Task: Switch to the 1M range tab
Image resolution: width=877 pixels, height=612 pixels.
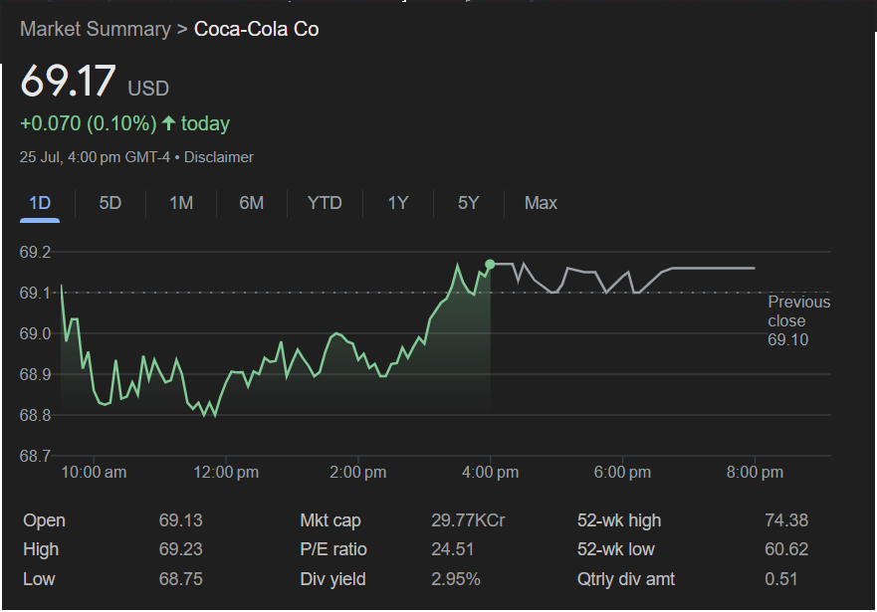Action: [x=181, y=203]
